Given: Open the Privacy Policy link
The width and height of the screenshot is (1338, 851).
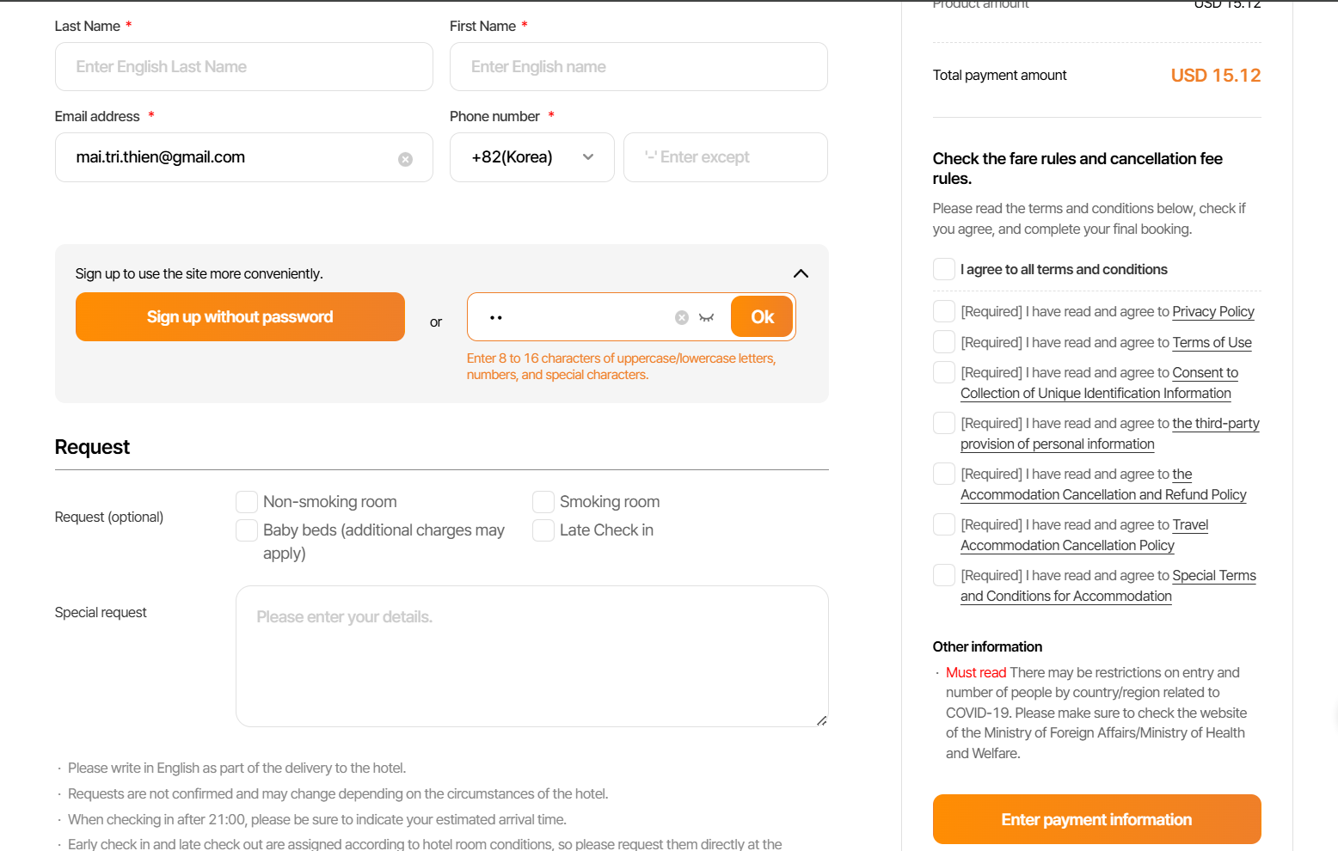Looking at the screenshot, I should (1212, 311).
